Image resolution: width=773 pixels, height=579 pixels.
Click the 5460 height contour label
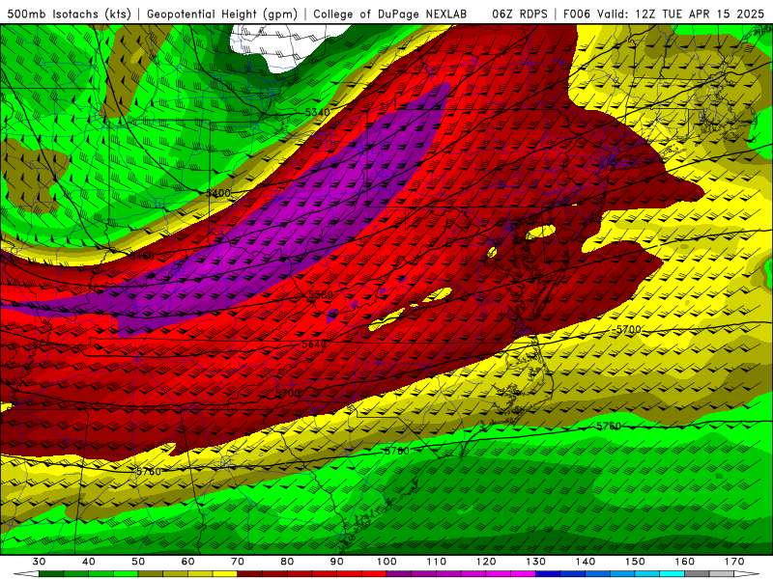pos(142,256)
